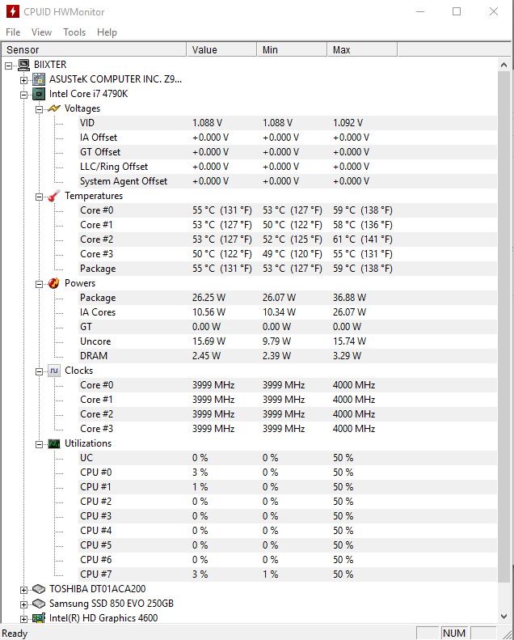This screenshot has height=640, width=514.
Task: Click the Min column header
Action: pyautogui.click(x=292, y=50)
